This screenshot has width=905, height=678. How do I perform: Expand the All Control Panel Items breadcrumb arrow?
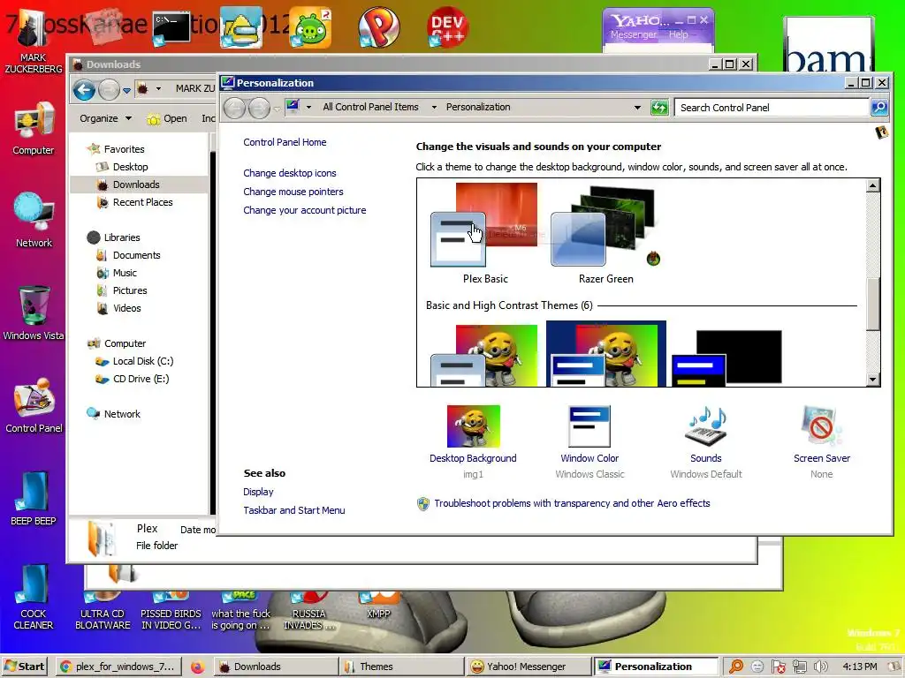(433, 107)
